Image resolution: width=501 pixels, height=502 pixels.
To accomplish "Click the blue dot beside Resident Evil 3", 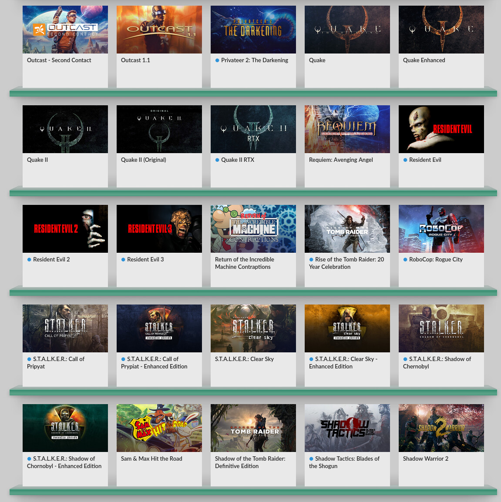I will (x=123, y=260).
